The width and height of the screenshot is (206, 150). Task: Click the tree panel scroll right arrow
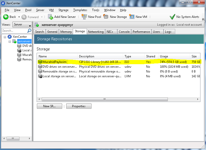(x=29, y=138)
